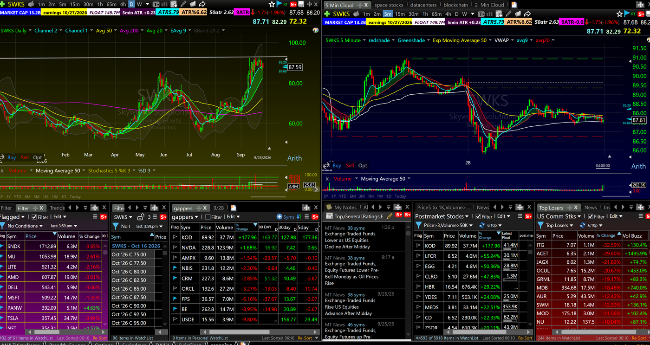Screen dimensions: 650x345
Task: Enable the Filter checkbox in gappers panel
Action: 208,217
